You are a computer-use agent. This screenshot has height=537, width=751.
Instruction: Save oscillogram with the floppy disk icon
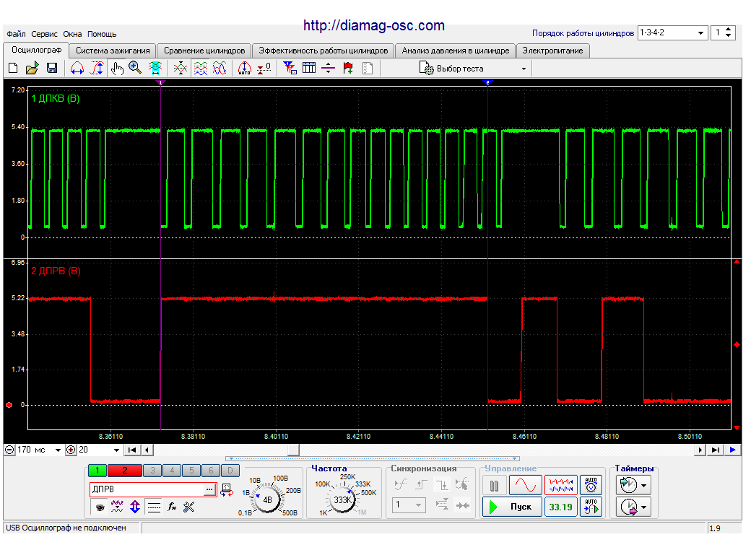pos(52,69)
